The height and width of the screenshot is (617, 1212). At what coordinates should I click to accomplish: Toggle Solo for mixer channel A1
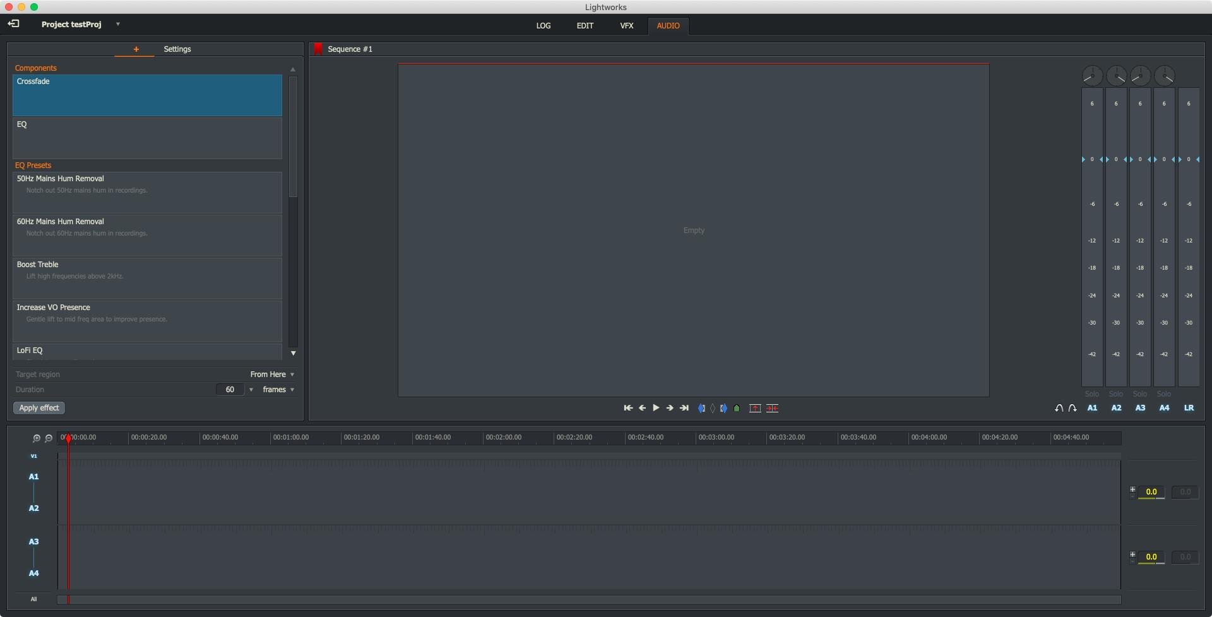coord(1091,394)
